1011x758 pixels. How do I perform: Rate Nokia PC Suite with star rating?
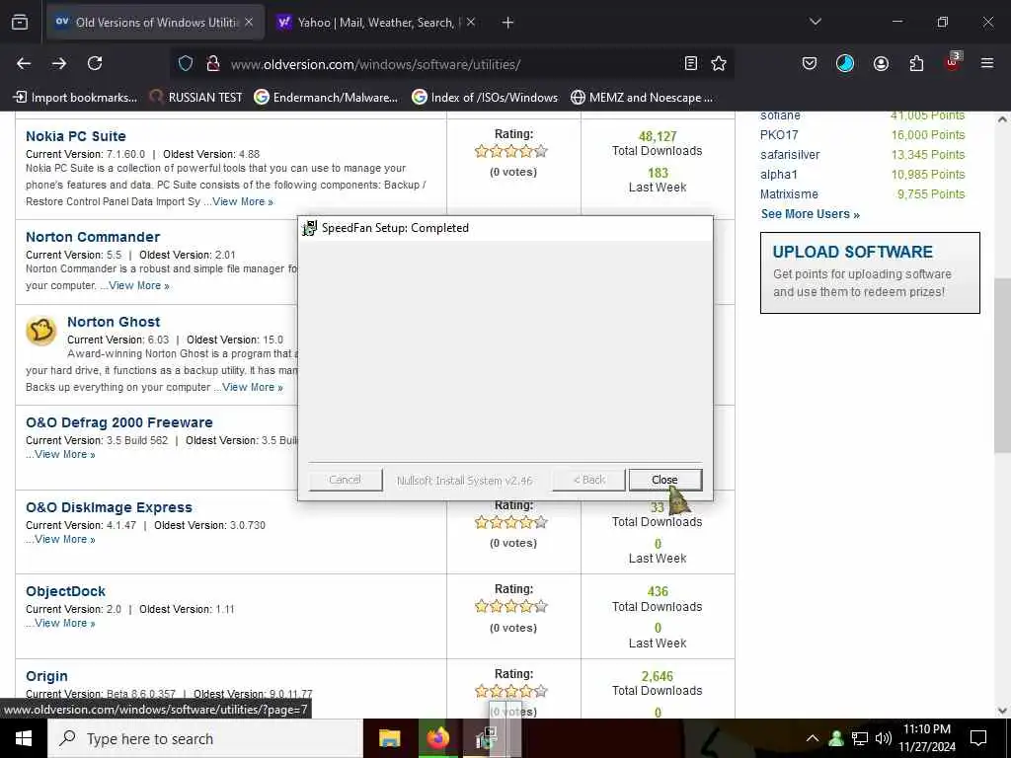pyautogui.click(x=511, y=151)
